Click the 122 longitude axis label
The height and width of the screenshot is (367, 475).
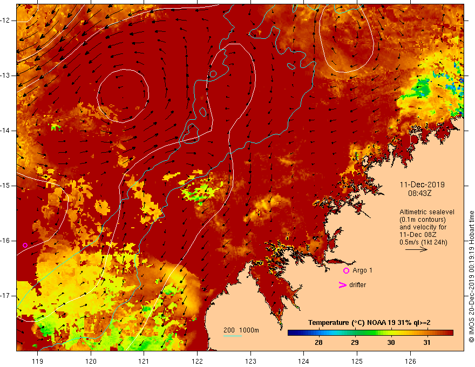(197, 361)
